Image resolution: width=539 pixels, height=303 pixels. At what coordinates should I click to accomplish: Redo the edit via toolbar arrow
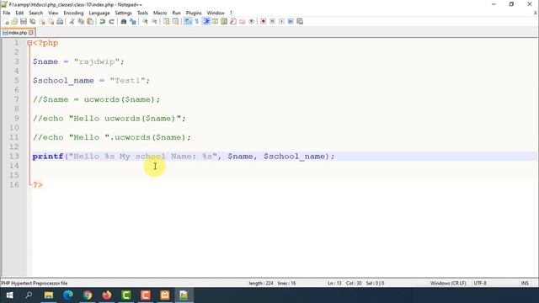111,21
